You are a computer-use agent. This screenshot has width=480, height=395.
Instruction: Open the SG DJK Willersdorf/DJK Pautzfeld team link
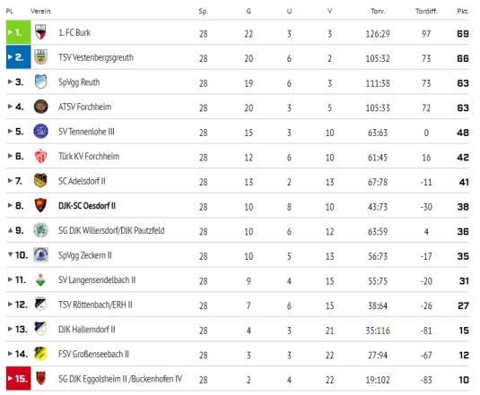coord(111,230)
